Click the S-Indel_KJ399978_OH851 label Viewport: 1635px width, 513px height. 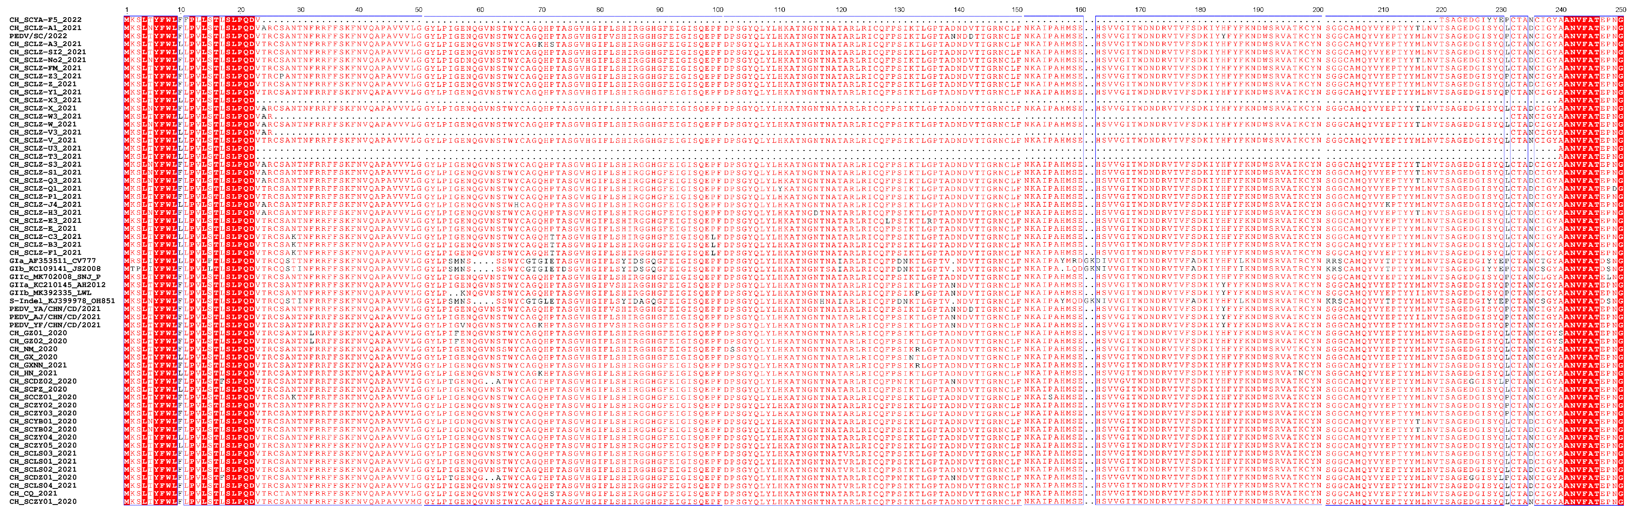tap(62, 301)
